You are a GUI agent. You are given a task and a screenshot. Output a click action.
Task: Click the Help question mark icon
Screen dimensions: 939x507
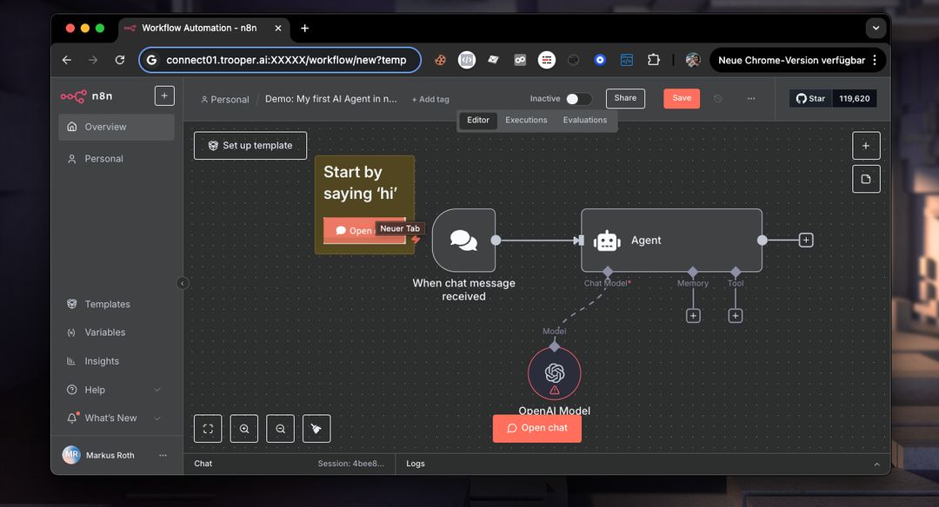[x=72, y=390]
